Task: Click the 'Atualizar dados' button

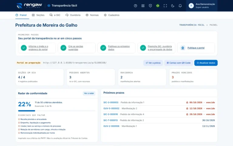Action: click(x=206, y=63)
